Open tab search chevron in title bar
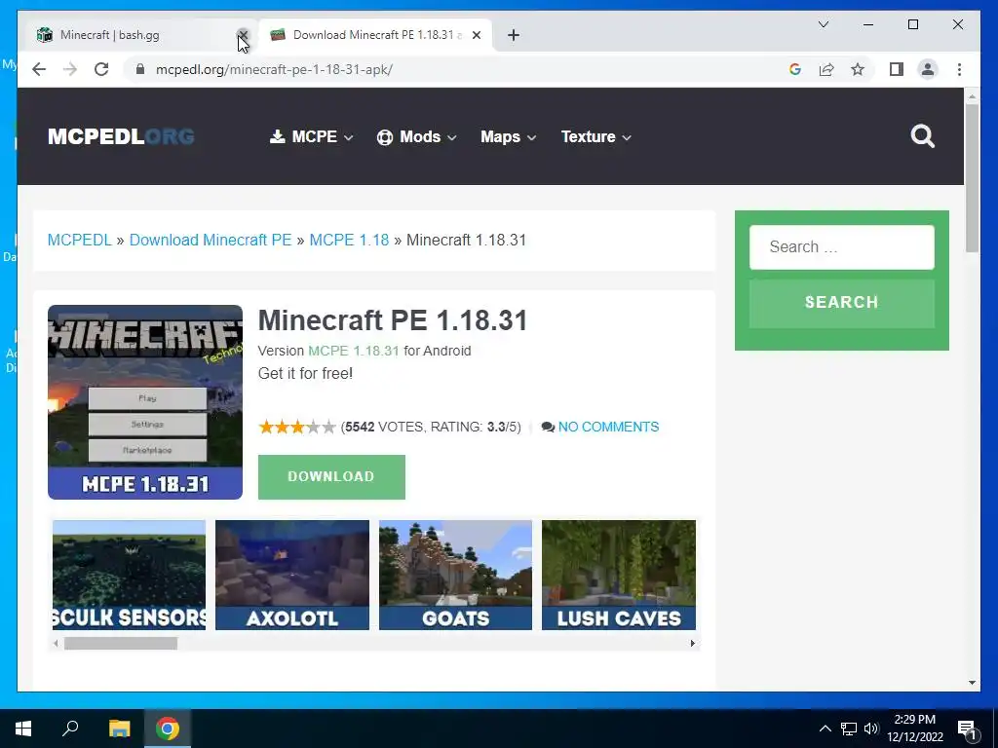998x748 pixels. 823,24
